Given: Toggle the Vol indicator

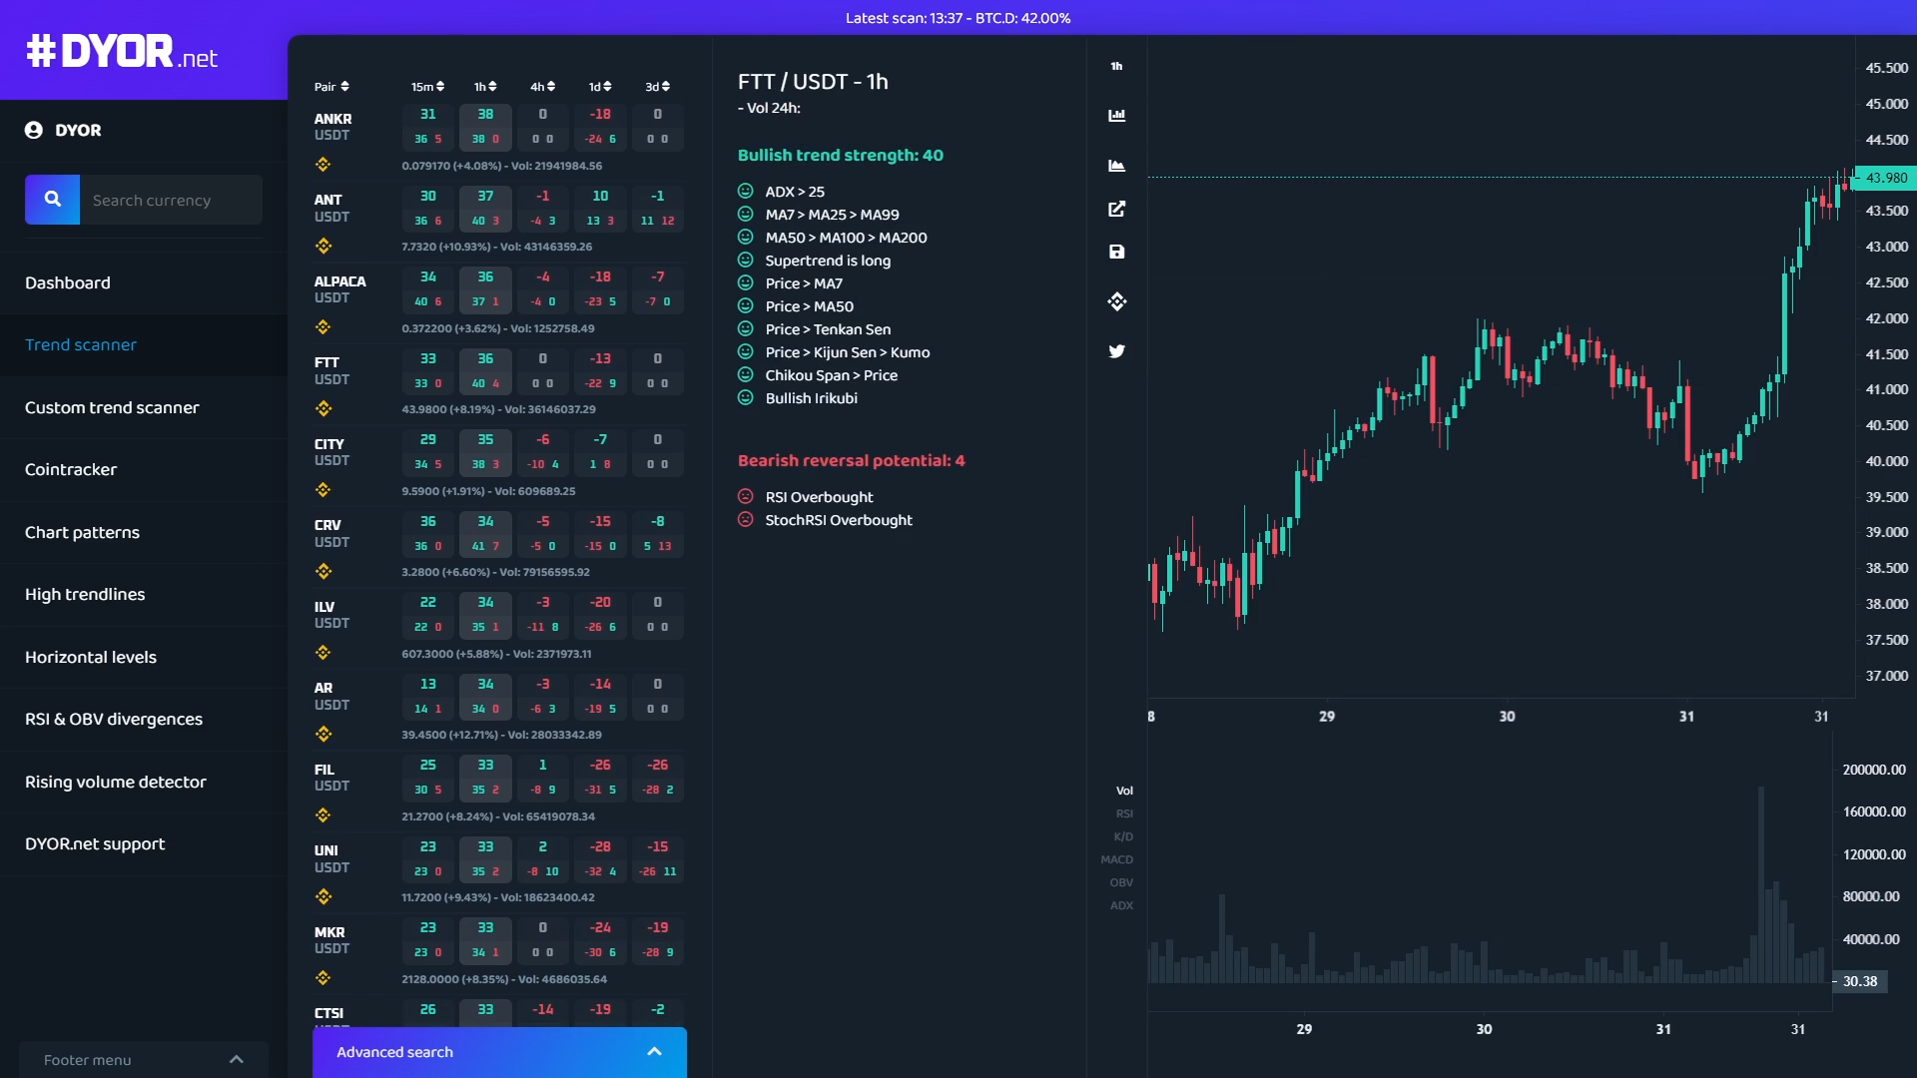Looking at the screenshot, I should coord(1124,791).
